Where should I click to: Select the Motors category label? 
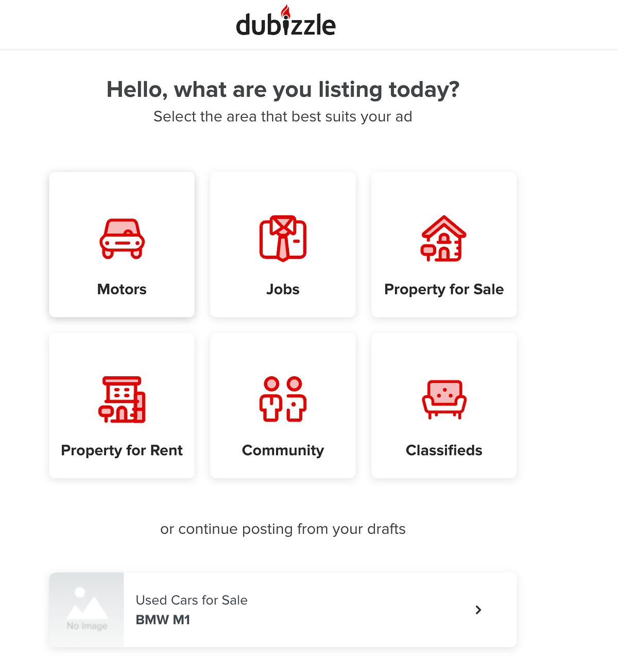coord(122,289)
